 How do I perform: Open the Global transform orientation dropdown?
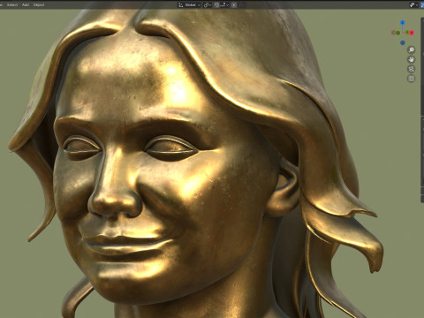[x=189, y=4]
